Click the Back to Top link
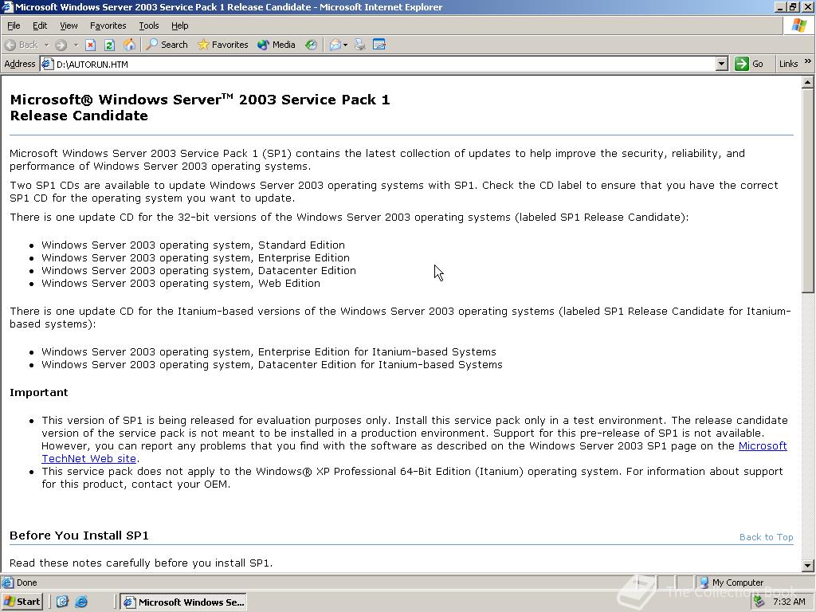 tap(766, 537)
